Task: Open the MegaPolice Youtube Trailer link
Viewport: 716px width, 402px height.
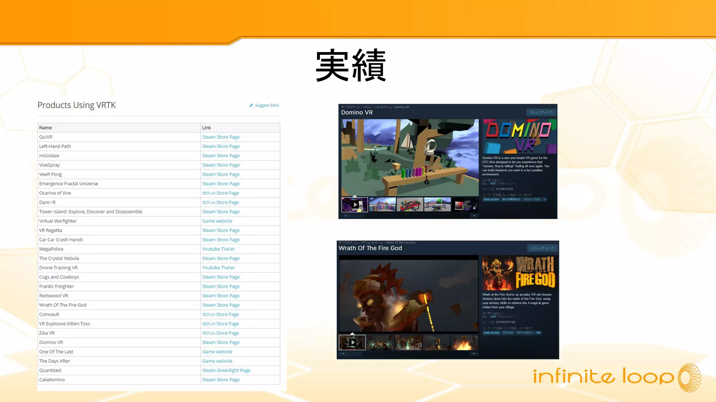Action: click(x=218, y=249)
